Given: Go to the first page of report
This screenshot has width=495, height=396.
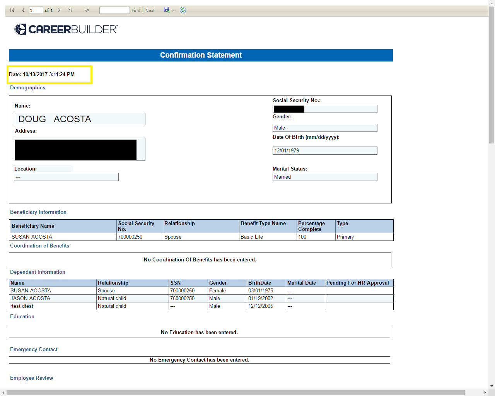Looking at the screenshot, I should (x=12, y=10).
